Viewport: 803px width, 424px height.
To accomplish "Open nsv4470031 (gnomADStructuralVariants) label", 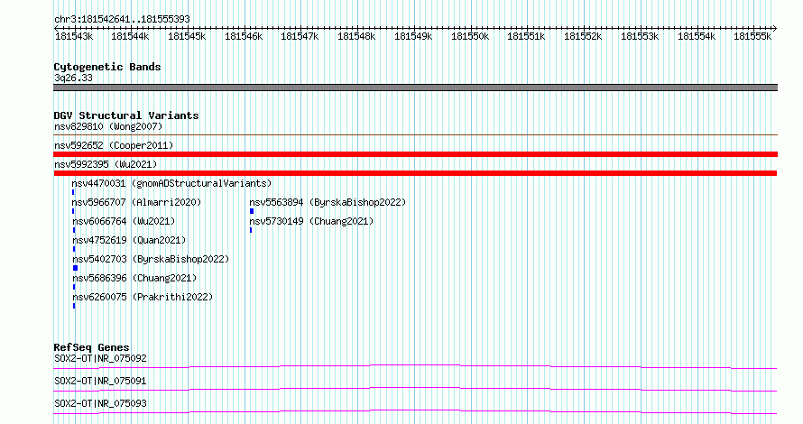I will tap(171, 183).
